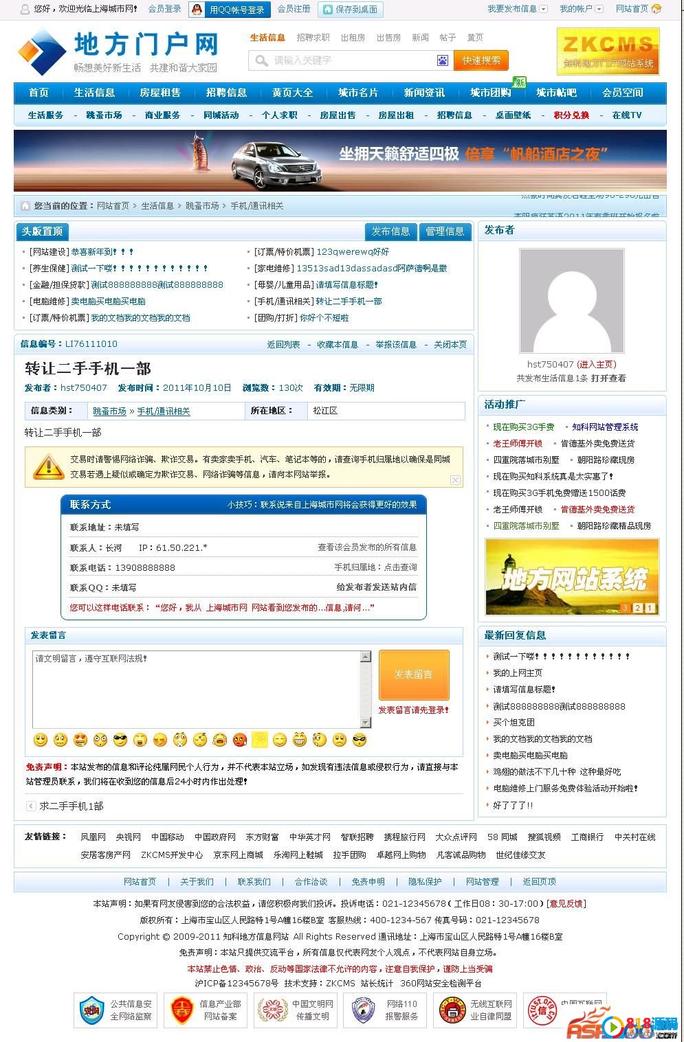Click the ZKCMS ad banner at top right
The height and width of the screenshot is (1042, 684).
click(x=608, y=51)
